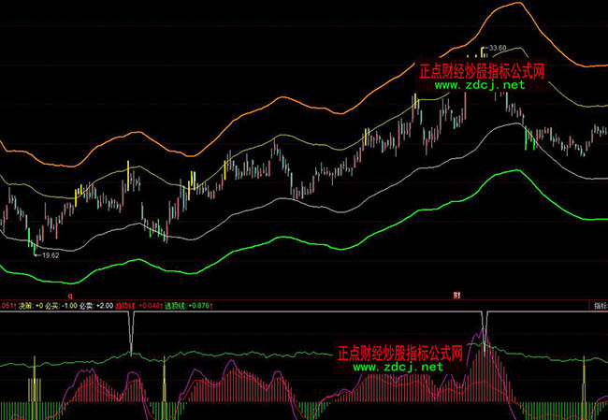Screen dimensions: 608x420
Task: Click the 正点财经炒股指标公式网 watermark in main chart
Action: [481, 71]
